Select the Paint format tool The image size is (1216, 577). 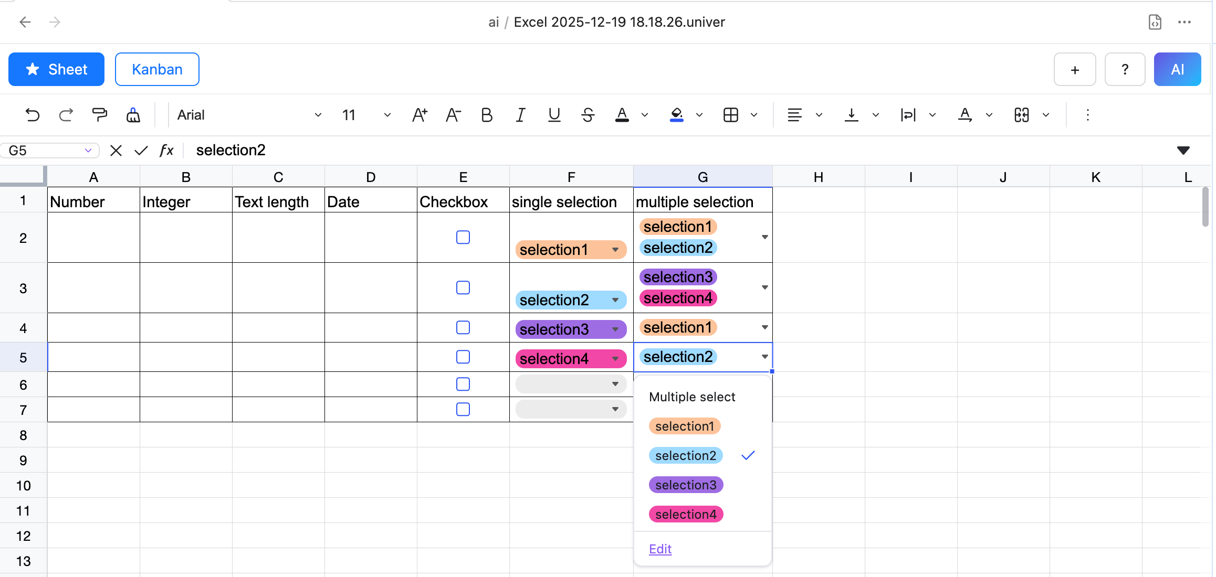99,115
